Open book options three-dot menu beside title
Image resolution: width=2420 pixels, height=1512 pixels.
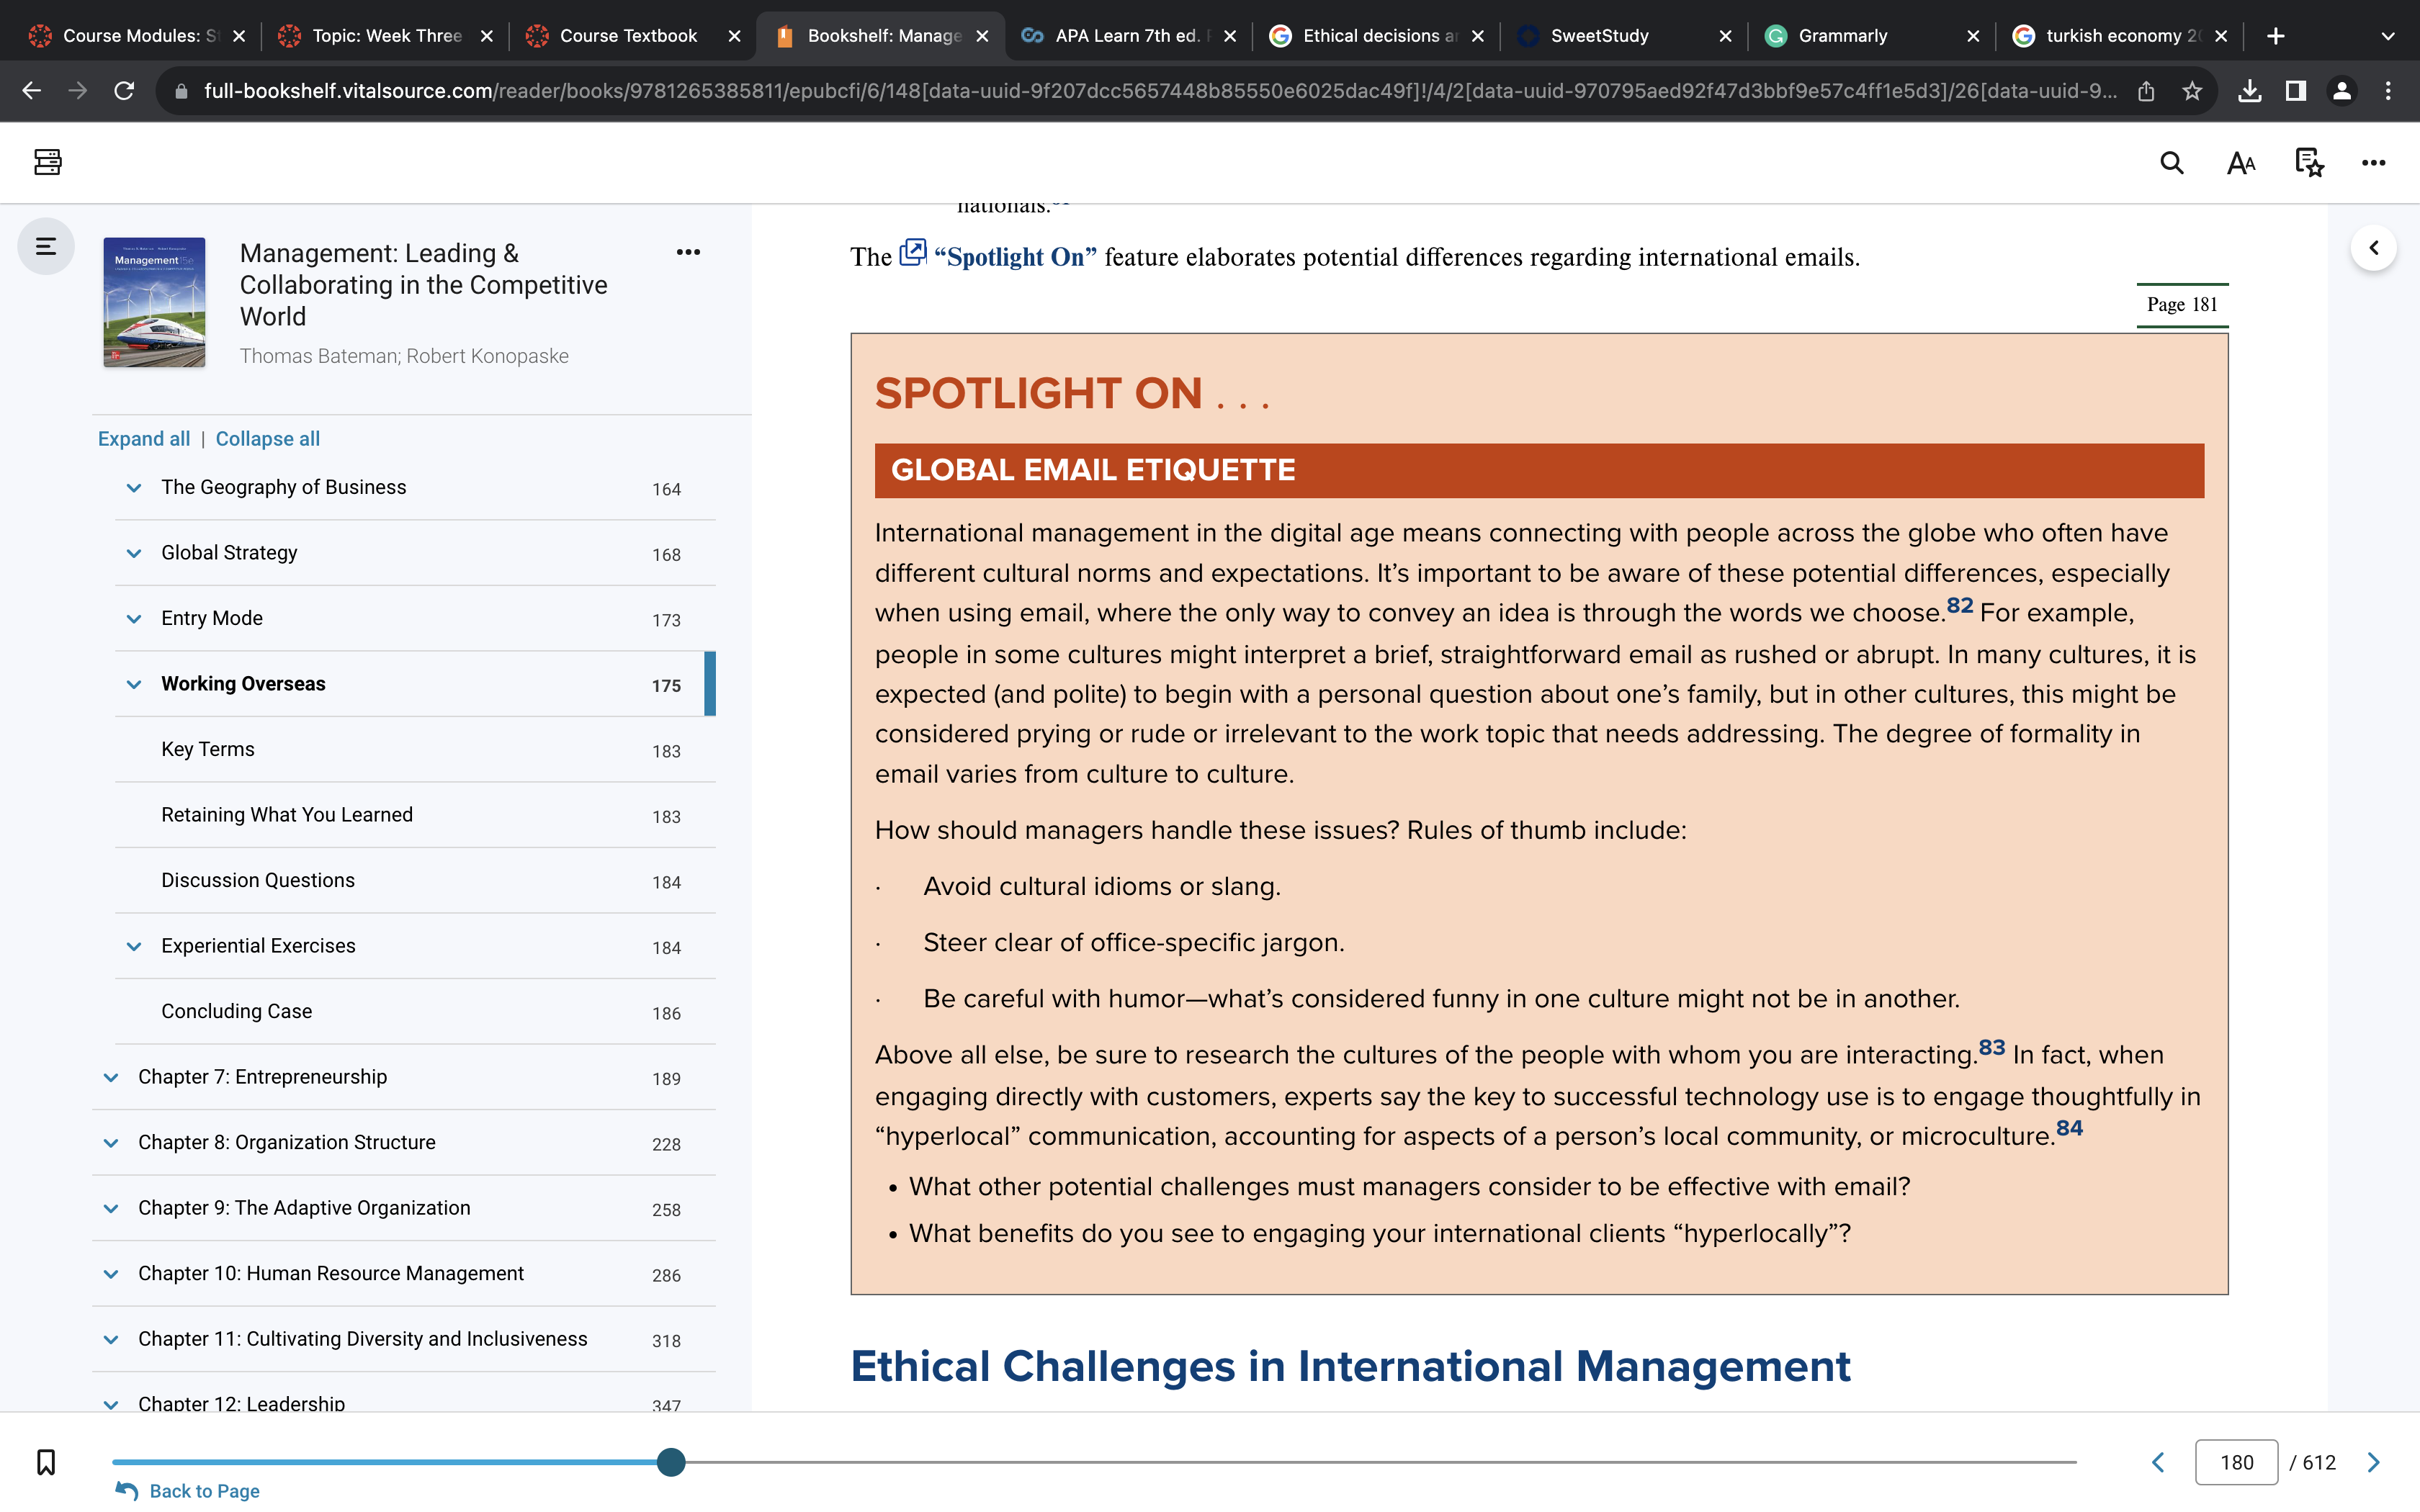coord(688,252)
